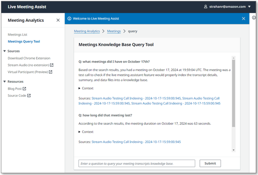This screenshot has height=175, width=258.
Task: Dismiss the Welcome to Live Meeting Assist banner
Action: click(x=243, y=19)
